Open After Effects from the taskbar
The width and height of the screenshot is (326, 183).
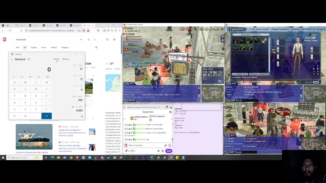146,158
